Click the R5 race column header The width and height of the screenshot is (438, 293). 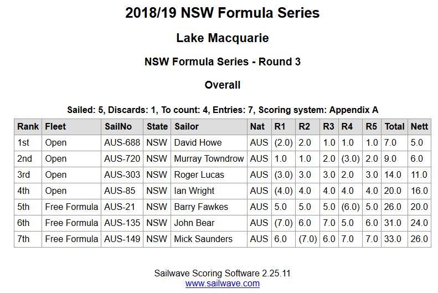tap(372, 126)
